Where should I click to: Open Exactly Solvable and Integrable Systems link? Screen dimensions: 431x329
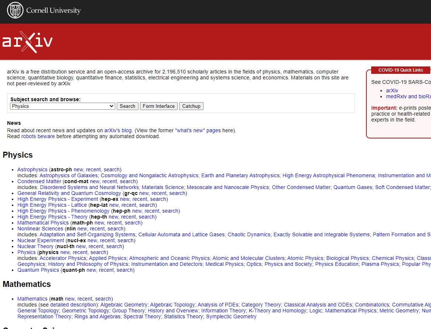[x=322, y=235]
